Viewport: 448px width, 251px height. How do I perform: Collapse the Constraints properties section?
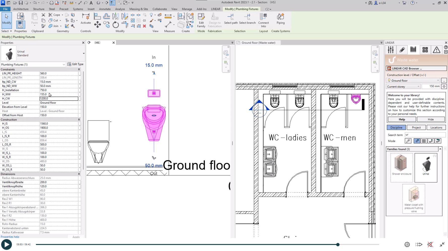[79, 70]
